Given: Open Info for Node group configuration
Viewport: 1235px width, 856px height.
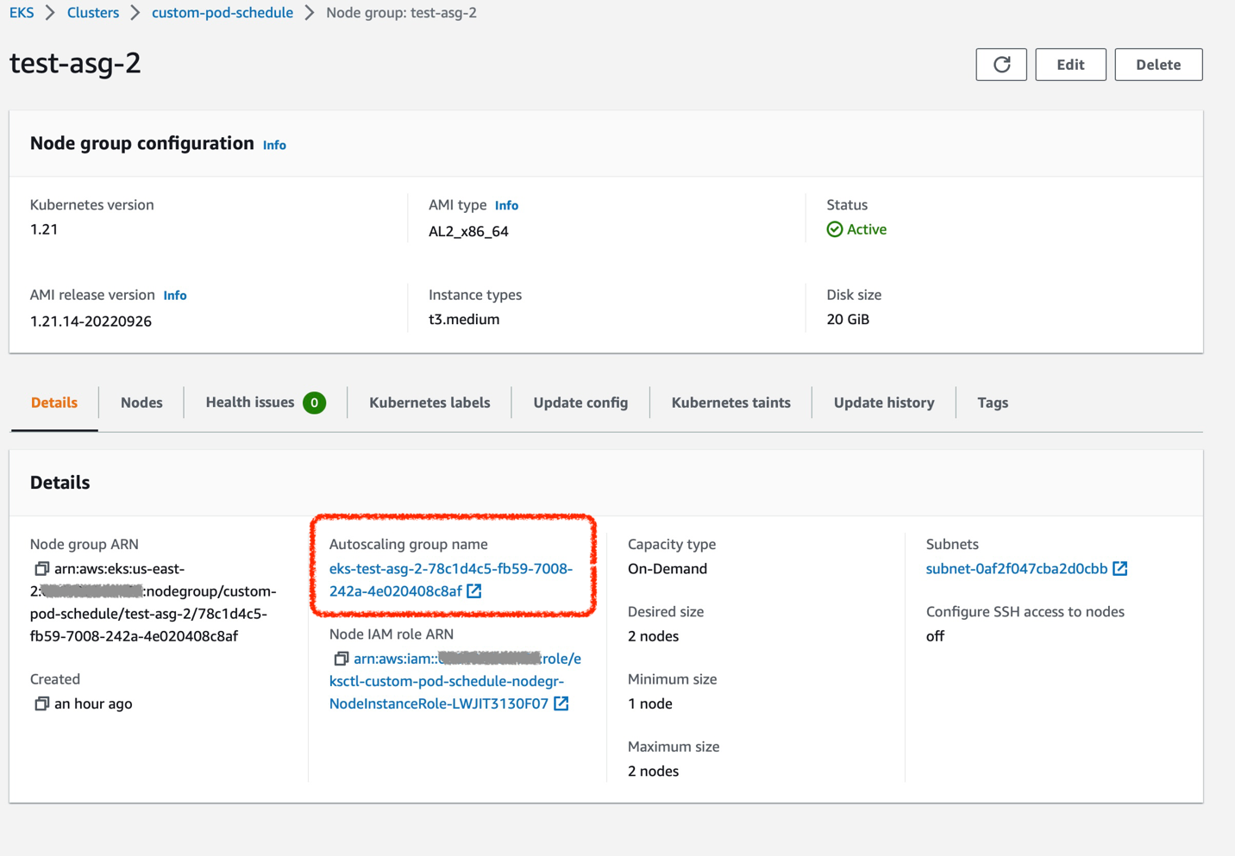Looking at the screenshot, I should 274,145.
